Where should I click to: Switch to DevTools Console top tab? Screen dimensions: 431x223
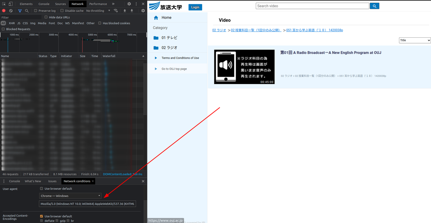point(44,4)
